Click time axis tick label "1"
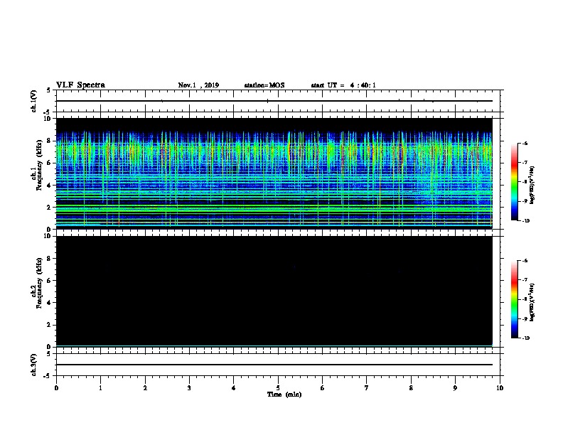Image resolution: width=563 pixels, height=435 pixels. click(100, 387)
